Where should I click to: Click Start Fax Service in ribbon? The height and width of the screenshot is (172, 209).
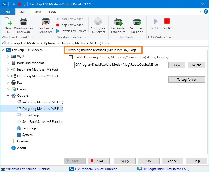(x=70, y=19)
